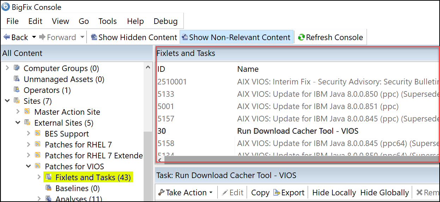Expand the Computer Groups node
Image resolution: width=440 pixels, height=202 pixels.
click(x=7, y=68)
